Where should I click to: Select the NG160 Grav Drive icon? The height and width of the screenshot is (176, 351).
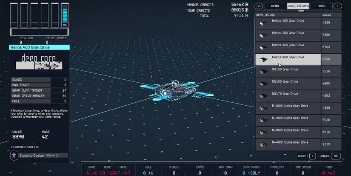pos(263,84)
